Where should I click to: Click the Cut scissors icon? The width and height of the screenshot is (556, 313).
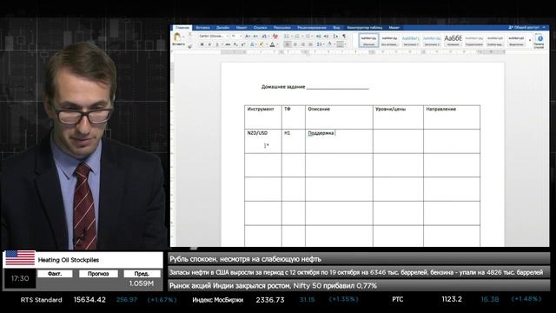click(190, 34)
